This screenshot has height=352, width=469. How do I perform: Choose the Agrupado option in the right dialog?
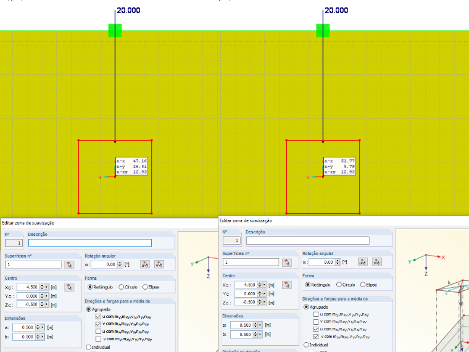306,307
